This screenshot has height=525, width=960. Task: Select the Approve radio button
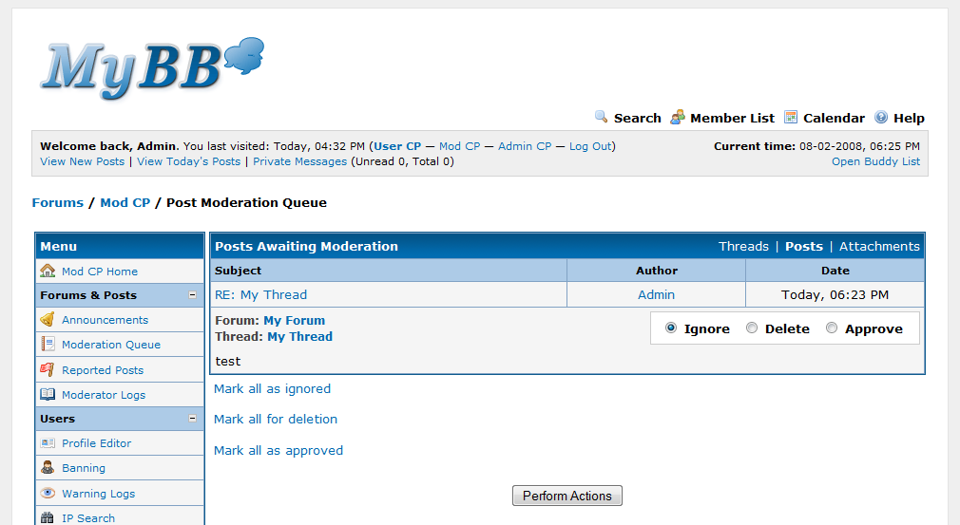[x=832, y=328]
